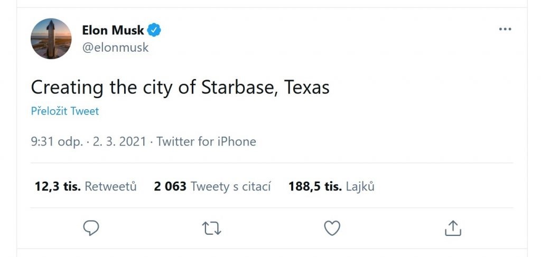The height and width of the screenshot is (257, 541).
Task: Click the share upload icon
Action: pyautogui.click(x=452, y=228)
